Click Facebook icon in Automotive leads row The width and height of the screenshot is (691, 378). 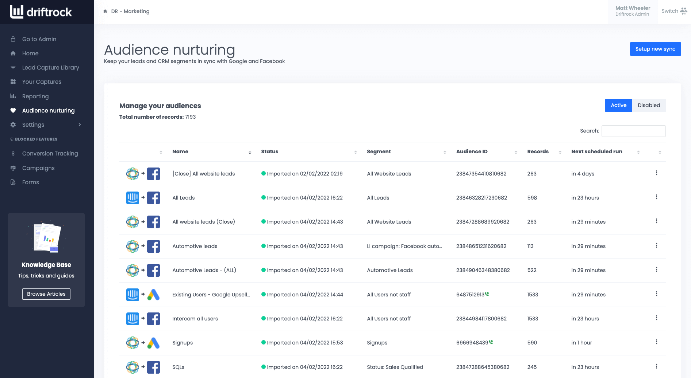pyautogui.click(x=153, y=246)
